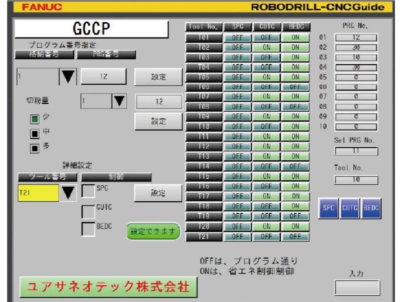Select the 多 chip amount checkbox
402x302 pixels.
pos(35,149)
